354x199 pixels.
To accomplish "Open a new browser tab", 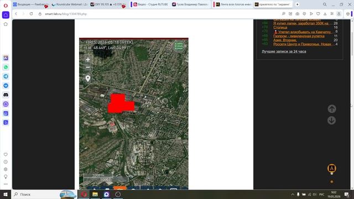I will coord(298,4).
